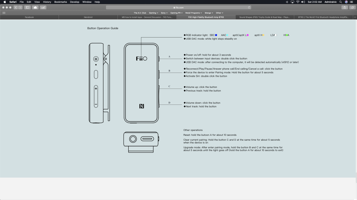Screen dimensions: 357x200
Task: Open Notification Center list icon
Action: 351,2
